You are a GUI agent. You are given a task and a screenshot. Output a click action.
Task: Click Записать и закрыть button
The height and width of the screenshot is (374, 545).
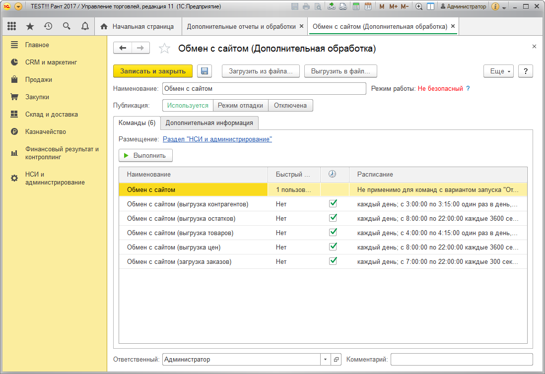point(153,71)
